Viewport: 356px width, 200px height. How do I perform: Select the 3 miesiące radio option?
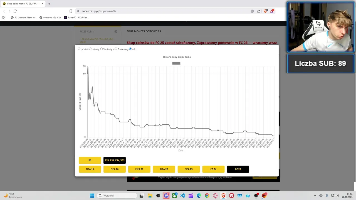[x=102, y=49]
